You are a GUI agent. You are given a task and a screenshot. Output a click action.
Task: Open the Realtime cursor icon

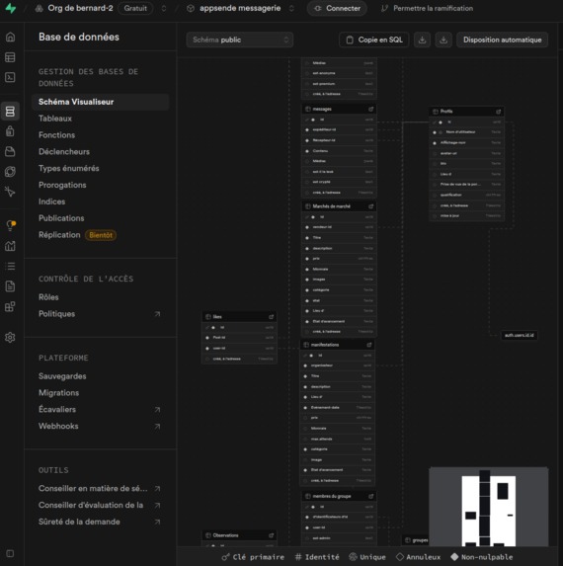tap(11, 192)
